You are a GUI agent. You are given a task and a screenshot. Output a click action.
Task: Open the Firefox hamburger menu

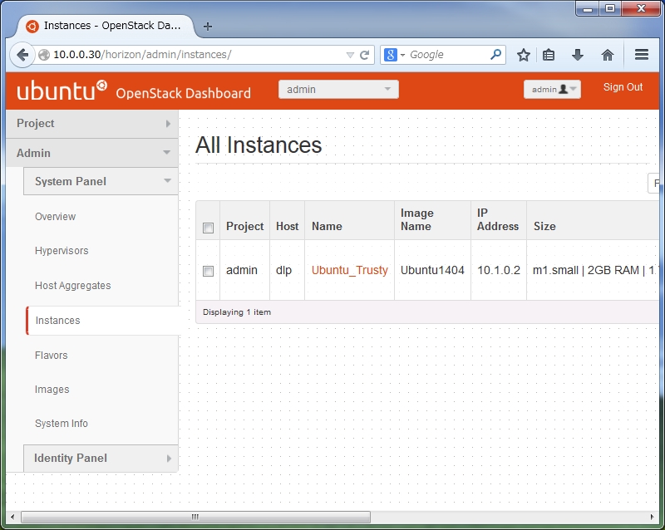[641, 54]
